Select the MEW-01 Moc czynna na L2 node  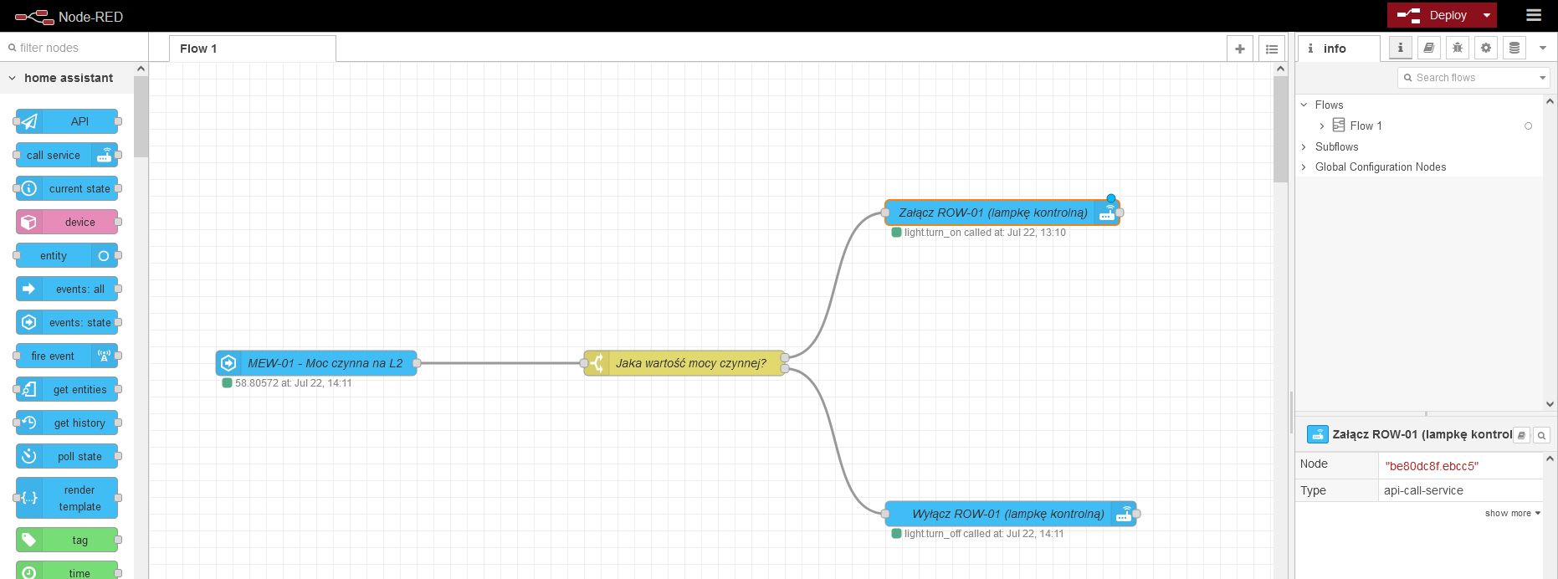[325, 363]
